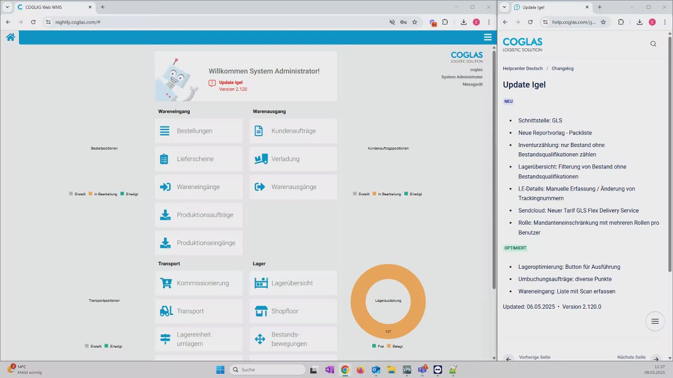Open Changelog breadcrumb link

(563, 68)
